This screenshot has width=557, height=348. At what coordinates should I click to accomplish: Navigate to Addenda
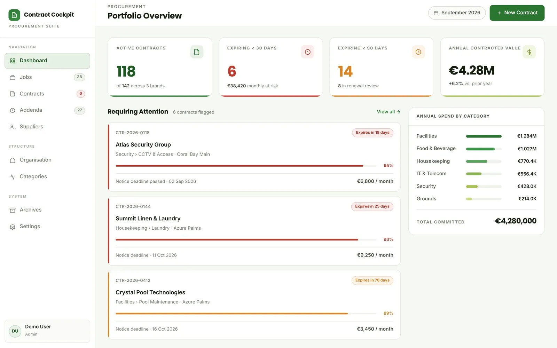pos(47,110)
